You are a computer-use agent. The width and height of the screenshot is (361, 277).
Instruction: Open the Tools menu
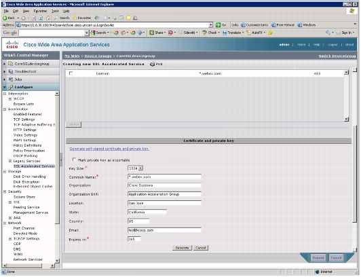point(55,11)
